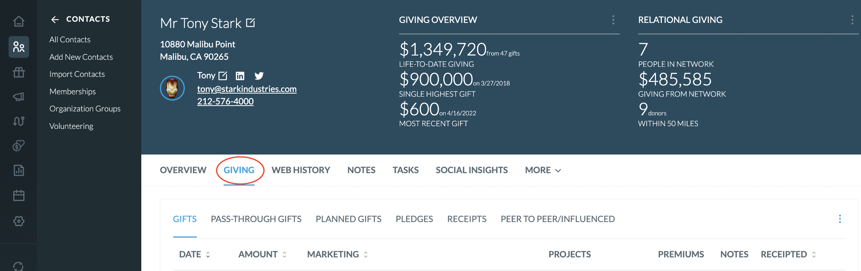Open the megaphone Marketing icon
The image size is (861, 271).
pos(19,97)
